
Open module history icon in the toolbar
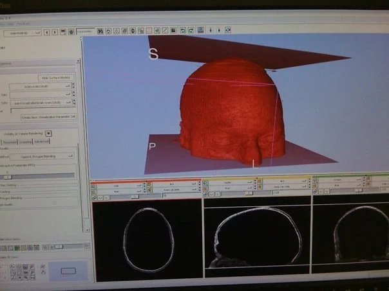click(x=63, y=32)
